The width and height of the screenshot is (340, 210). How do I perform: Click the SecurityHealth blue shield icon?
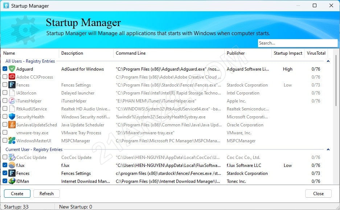pyautogui.click(x=12, y=117)
